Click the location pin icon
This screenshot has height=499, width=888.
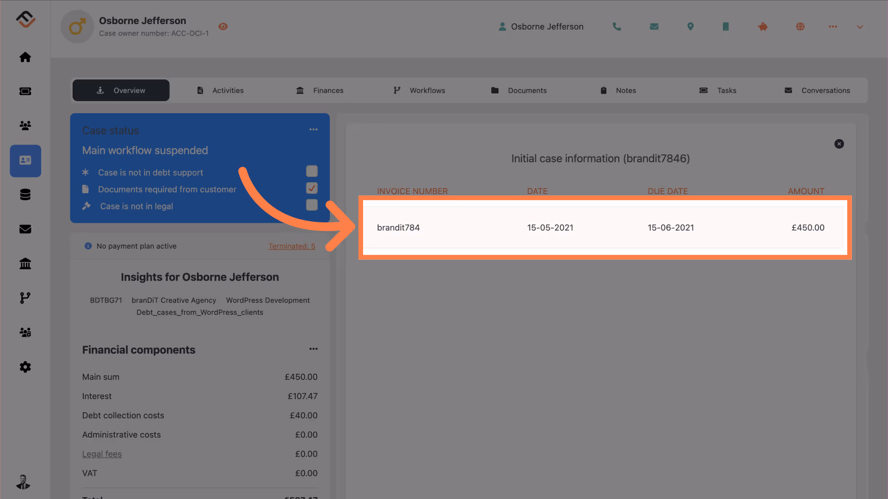tap(690, 27)
